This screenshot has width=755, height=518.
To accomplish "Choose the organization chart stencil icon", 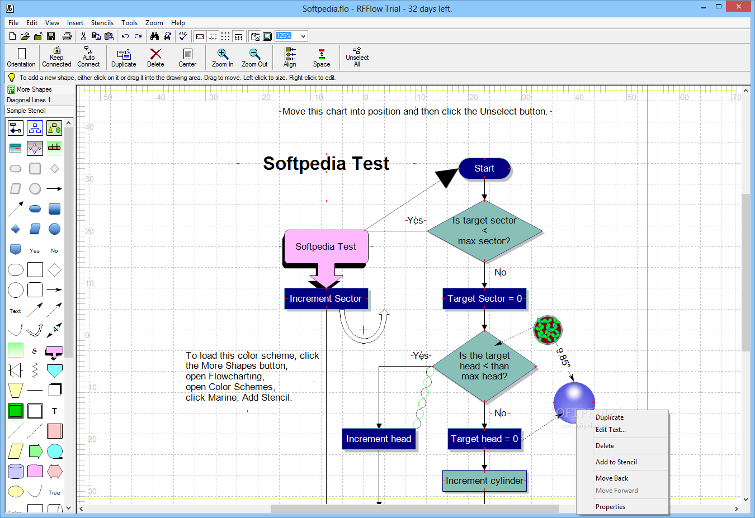I will tap(35, 128).
